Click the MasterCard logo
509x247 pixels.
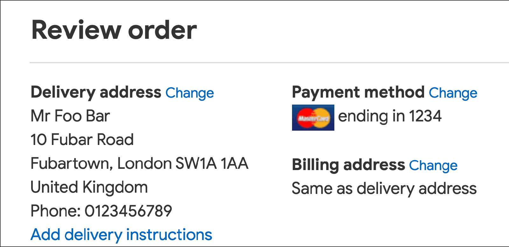(313, 117)
